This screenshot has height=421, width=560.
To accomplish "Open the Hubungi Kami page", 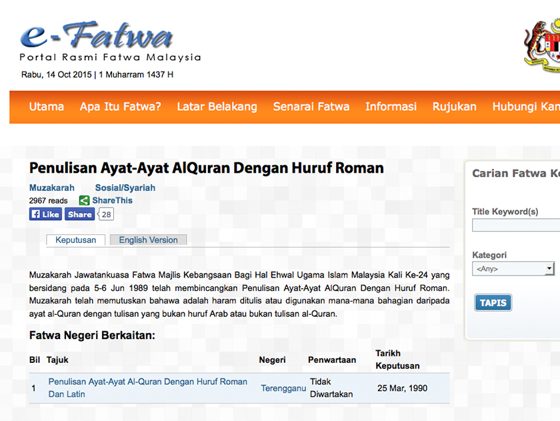I will tap(527, 107).
